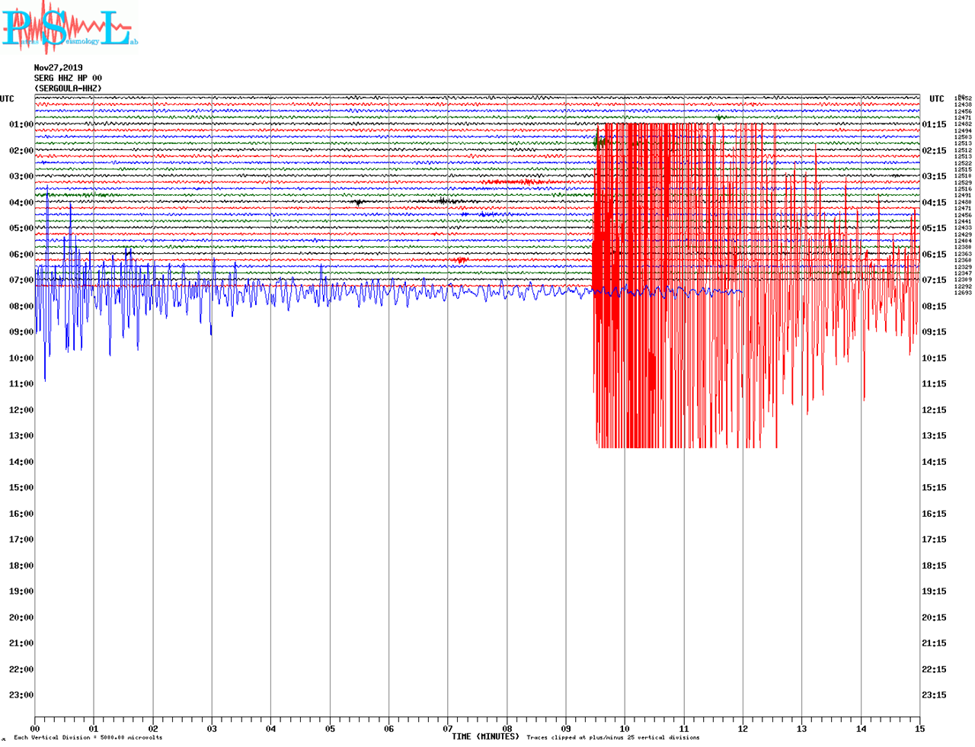This screenshot has height=747, width=975.
Task: Select minute 15 on the bottom time axis
Action: point(919,729)
